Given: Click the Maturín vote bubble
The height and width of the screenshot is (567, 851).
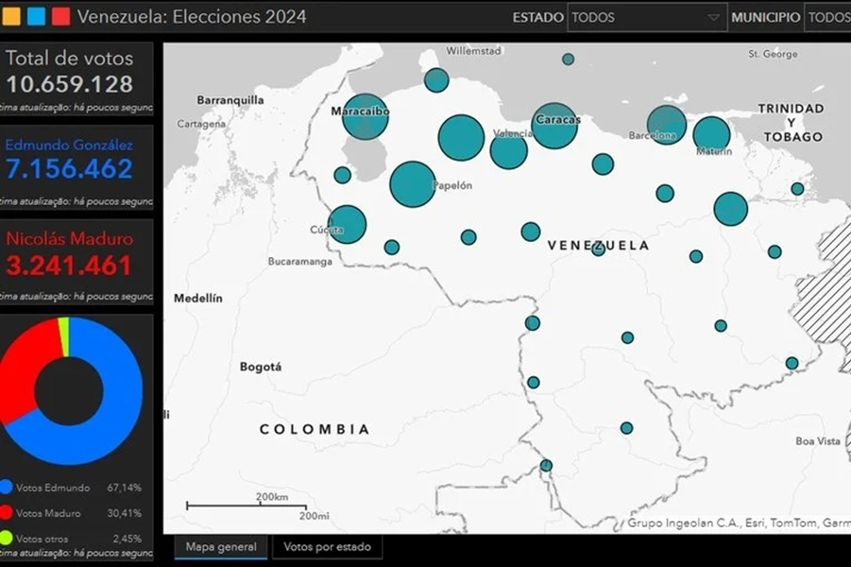Looking at the screenshot, I should pyautogui.click(x=711, y=133).
